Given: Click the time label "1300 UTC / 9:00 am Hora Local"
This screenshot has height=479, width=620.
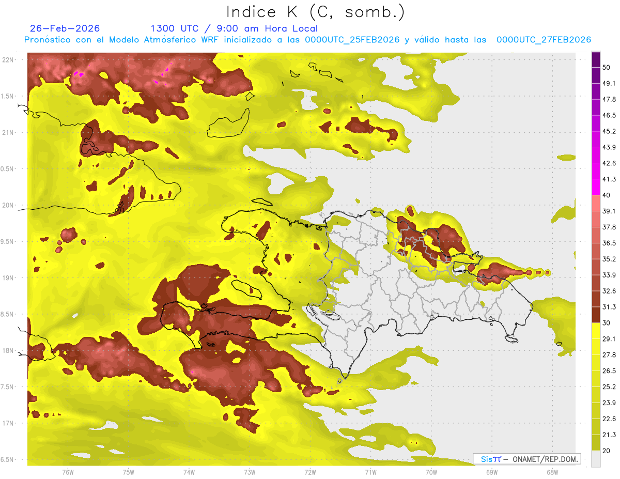Looking at the screenshot, I should pyautogui.click(x=234, y=28).
